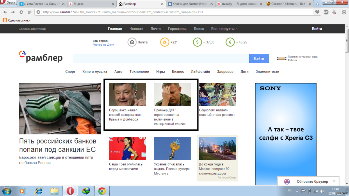Open Новости in the top navigation
The image size is (349, 196).
point(136,29)
